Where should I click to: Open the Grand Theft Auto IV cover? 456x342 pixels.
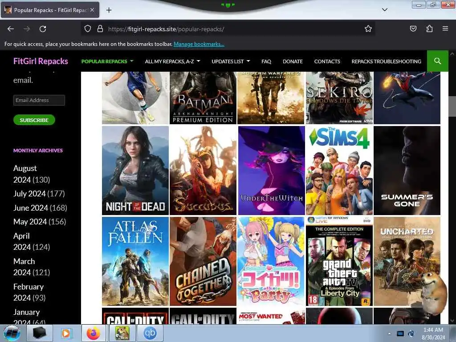coord(339,261)
